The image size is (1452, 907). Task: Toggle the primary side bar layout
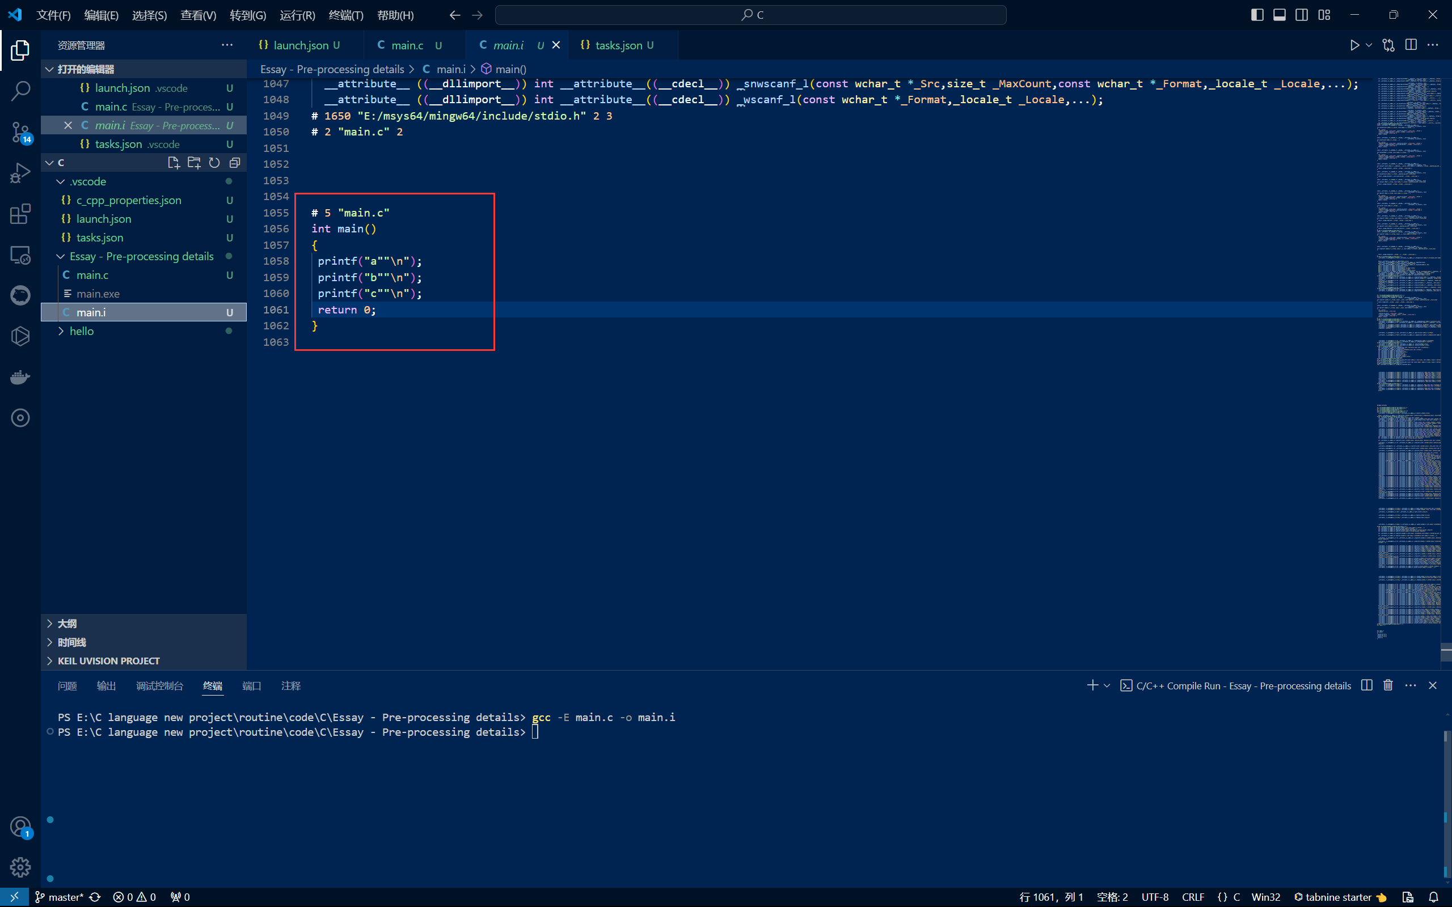(x=1257, y=15)
